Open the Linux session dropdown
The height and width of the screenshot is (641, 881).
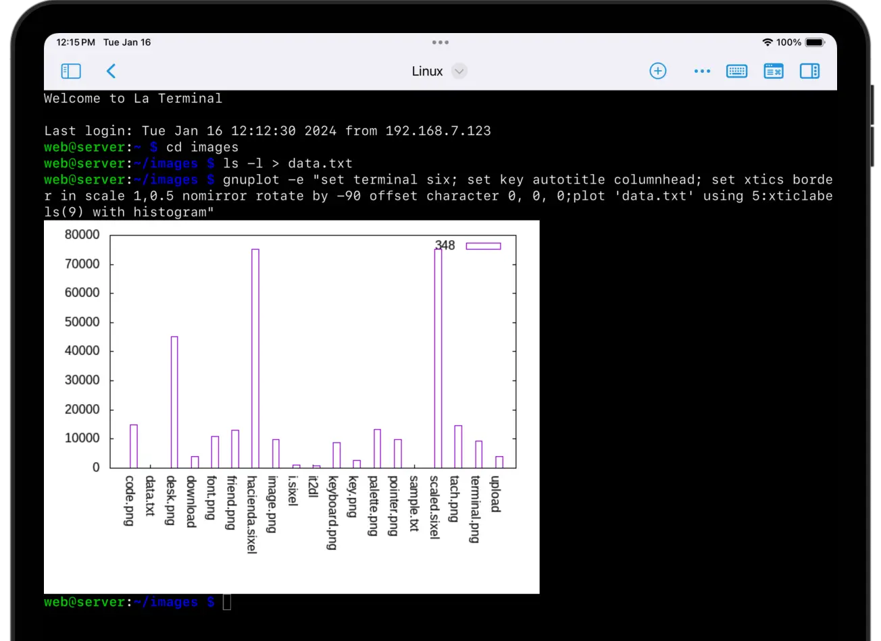459,71
